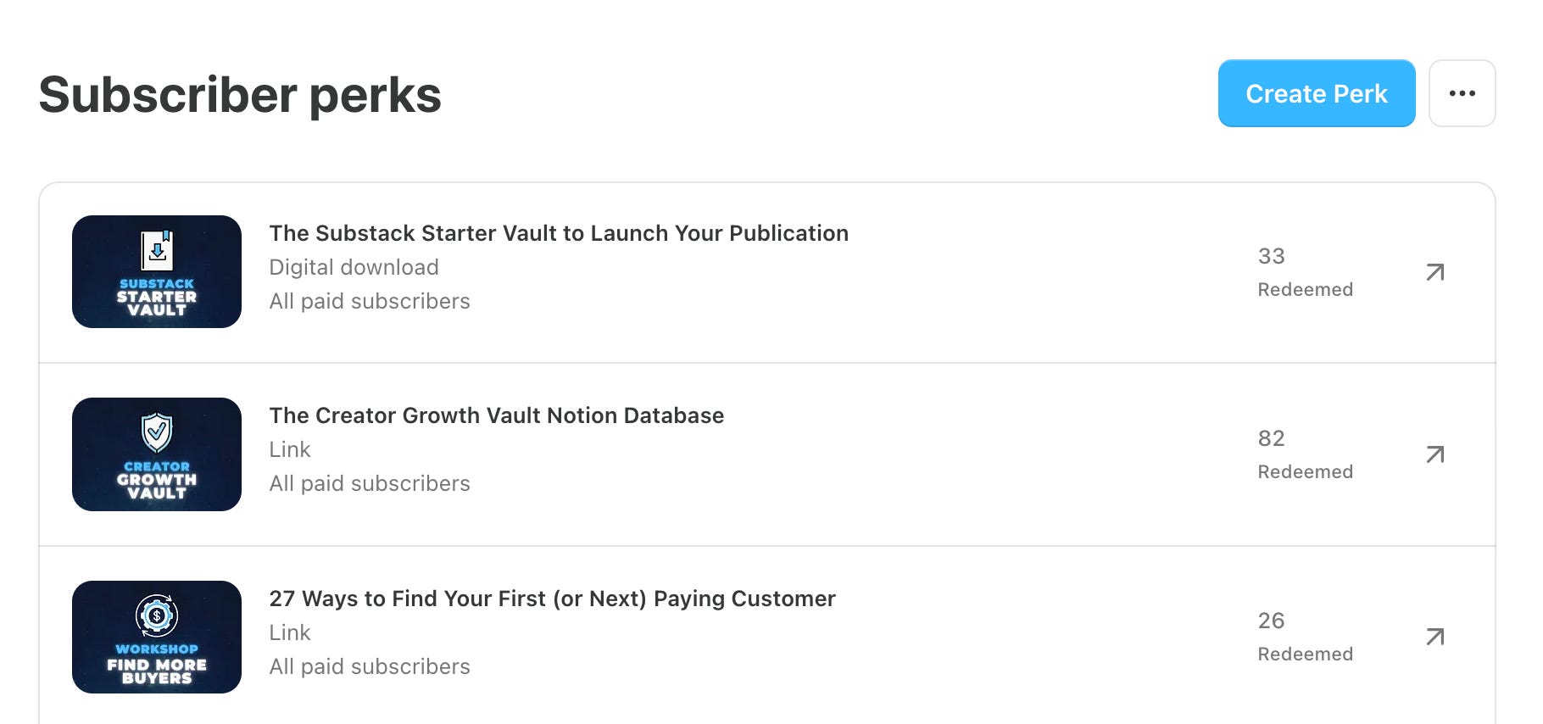Open the Creator Growth Vault arrow icon

(x=1434, y=454)
